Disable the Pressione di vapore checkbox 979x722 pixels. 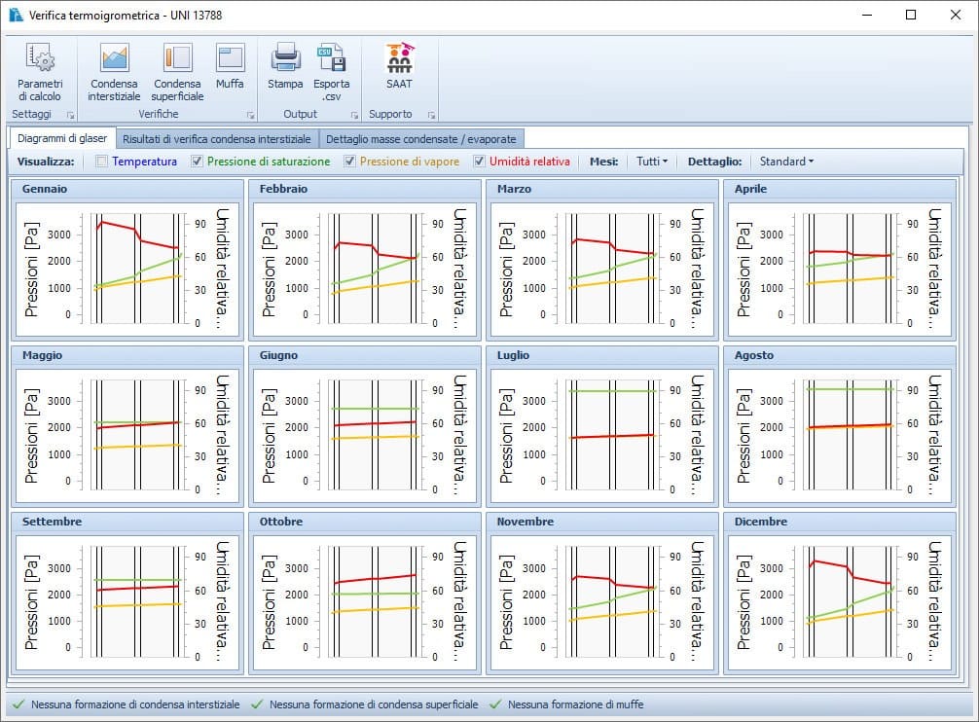click(x=350, y=162)
